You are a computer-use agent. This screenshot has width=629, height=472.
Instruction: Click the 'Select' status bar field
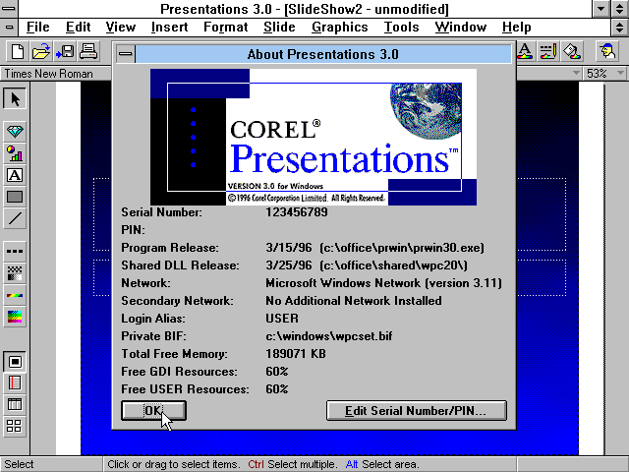click(51, 464)
